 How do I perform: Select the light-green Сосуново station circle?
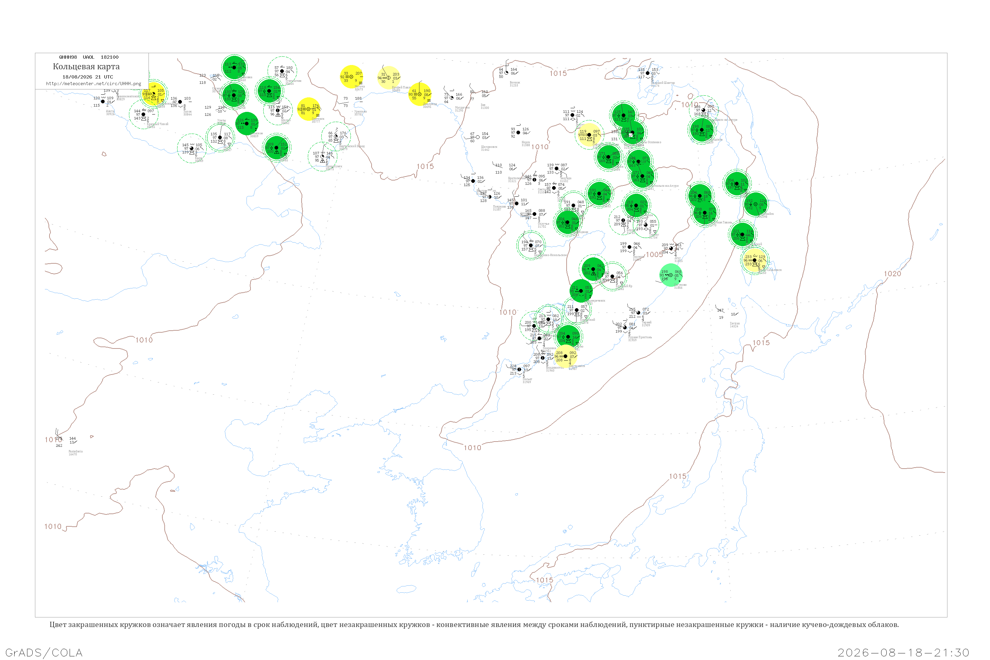tap(671, 275)
